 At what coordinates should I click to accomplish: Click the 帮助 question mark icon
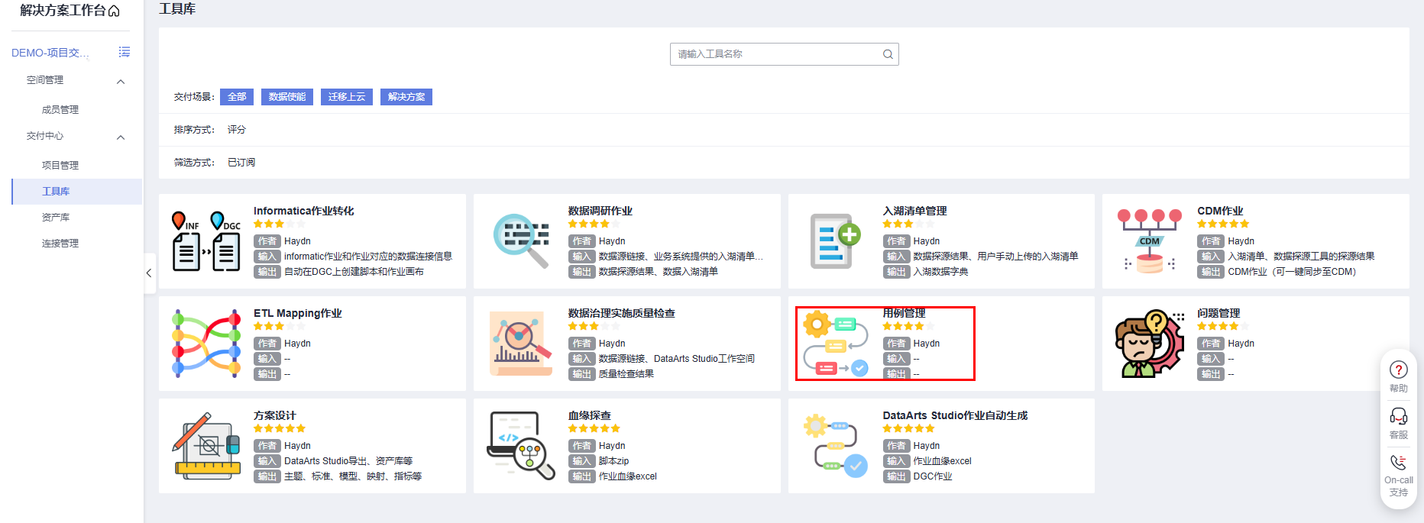1398,370
